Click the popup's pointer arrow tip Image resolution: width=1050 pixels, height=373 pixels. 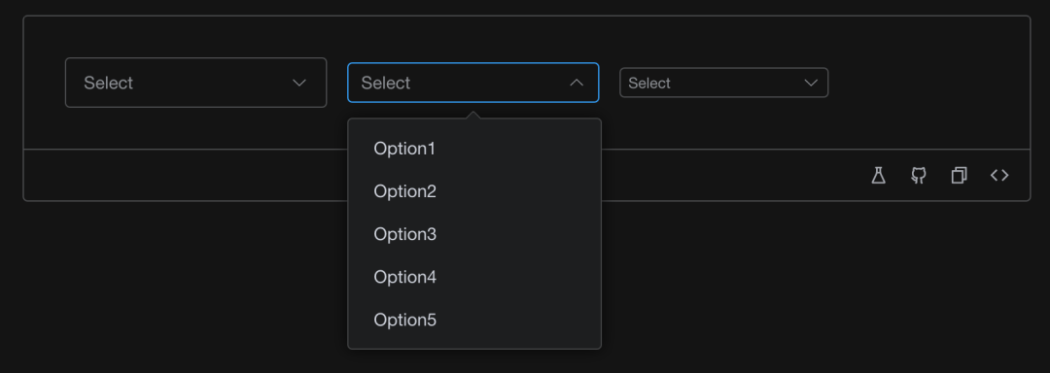pyautogui.click(x=474, y=115)
